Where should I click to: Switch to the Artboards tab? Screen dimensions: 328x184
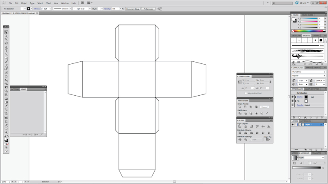pos(305,121)
